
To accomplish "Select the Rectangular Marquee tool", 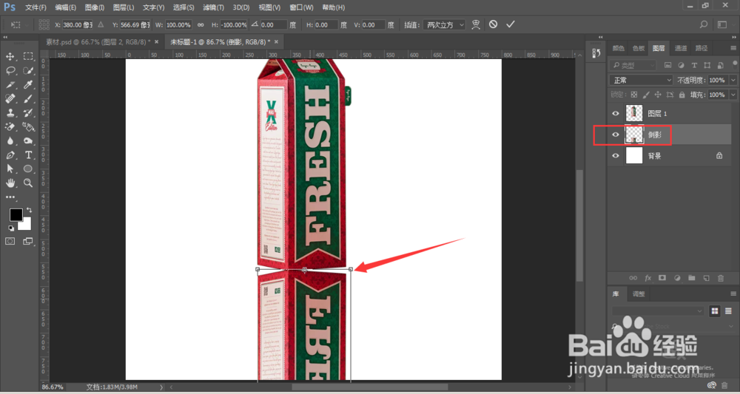I will coord(28,57).
